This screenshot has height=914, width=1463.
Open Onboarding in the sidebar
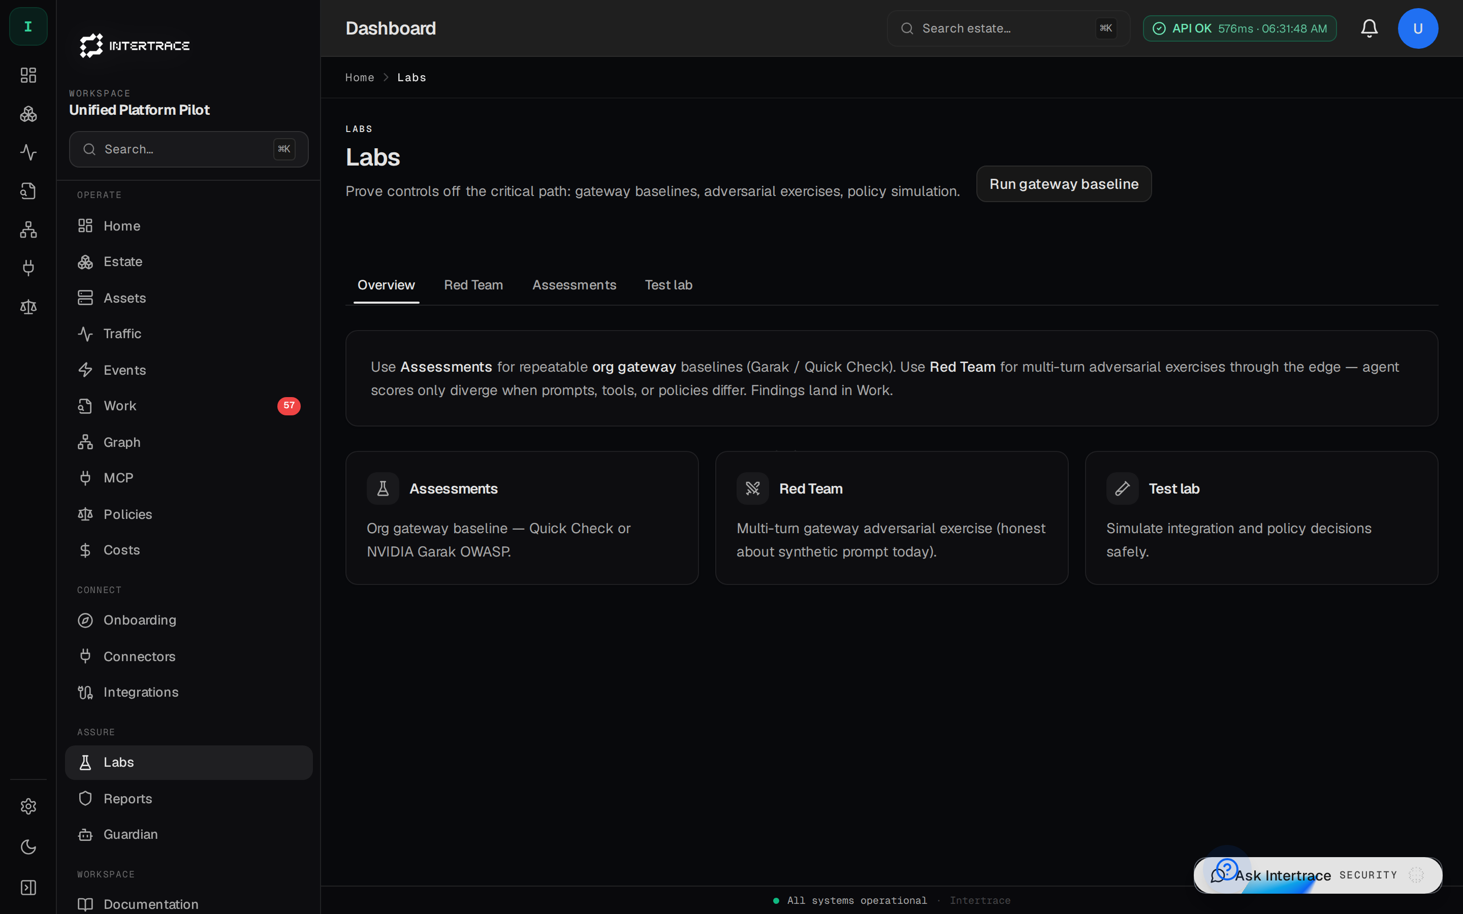[188, 620]
